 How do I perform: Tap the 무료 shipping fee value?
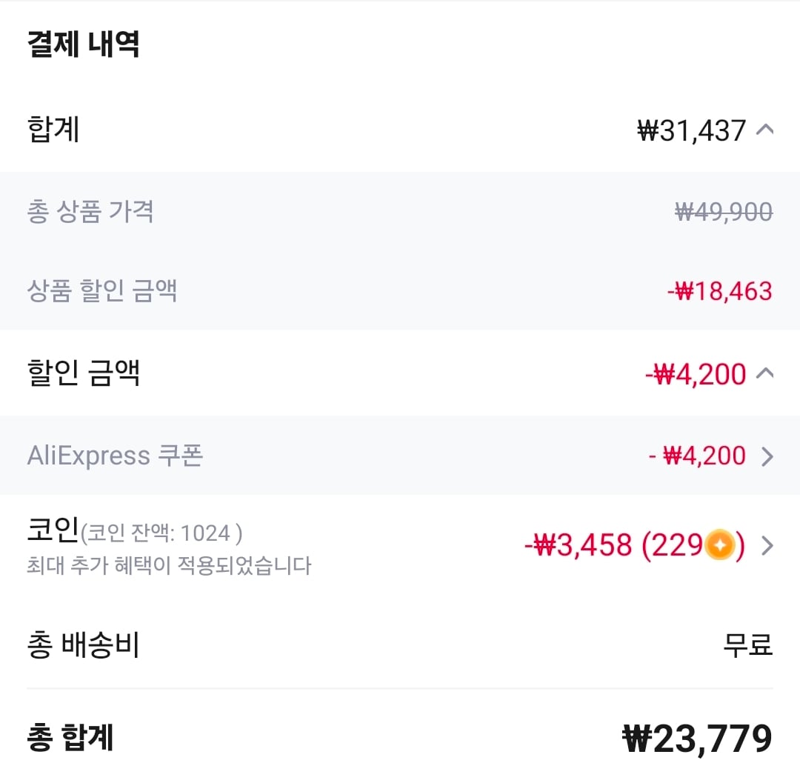click(x=747, y=645)
